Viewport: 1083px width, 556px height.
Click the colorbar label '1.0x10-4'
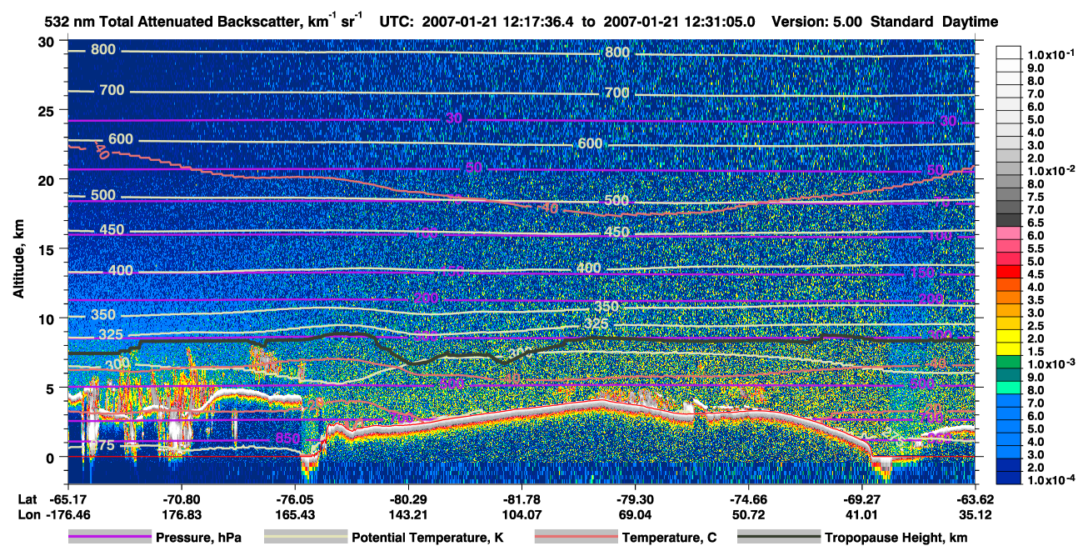point(1050,481)
